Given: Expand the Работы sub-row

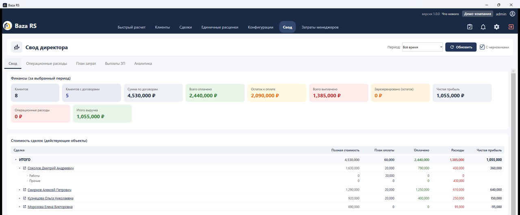Looking at the screenshot, I should coord(27,176).
